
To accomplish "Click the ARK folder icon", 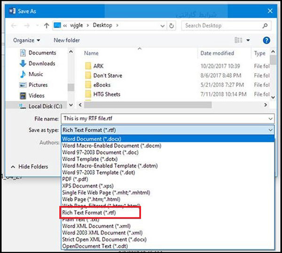I will click(88, 66).
